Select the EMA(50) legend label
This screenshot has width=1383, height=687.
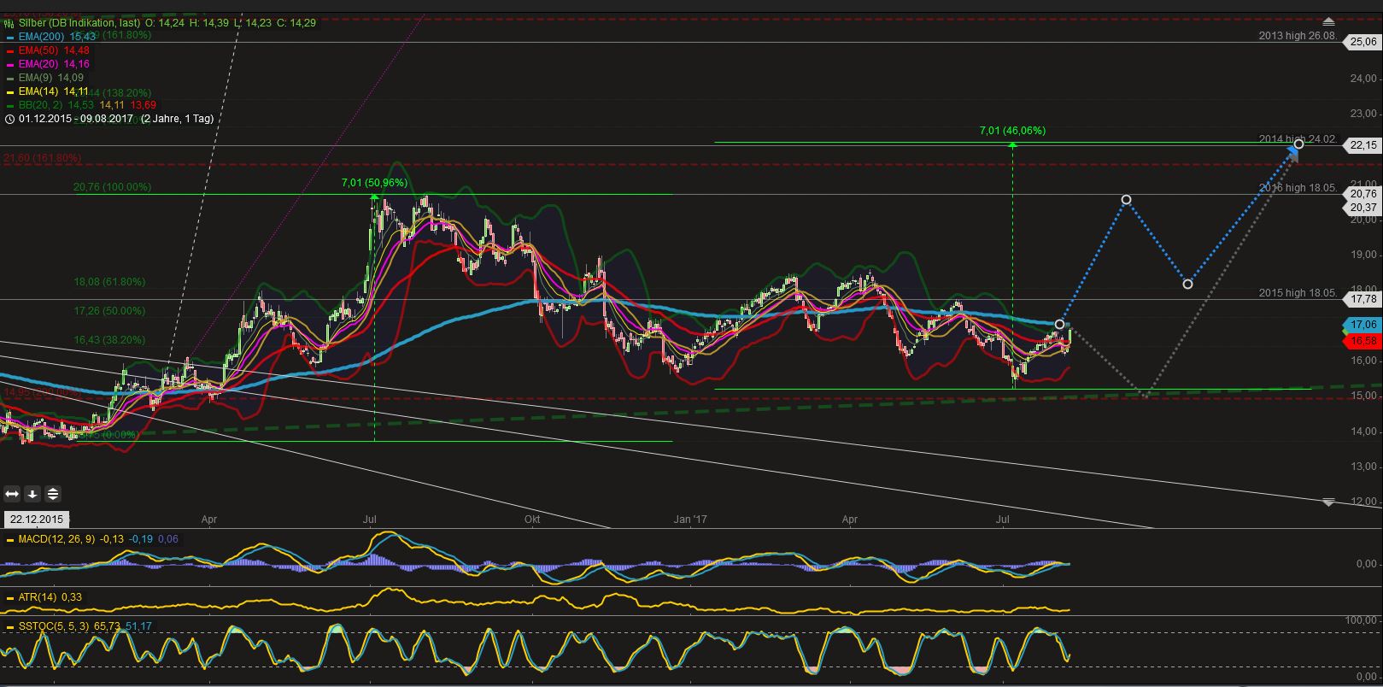[40, 50]
